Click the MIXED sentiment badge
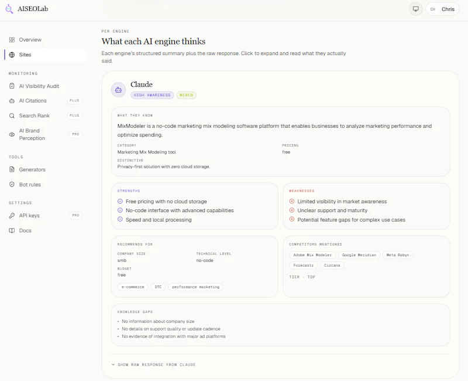This screenshot has height=381, width=468. tap(186, 95)
